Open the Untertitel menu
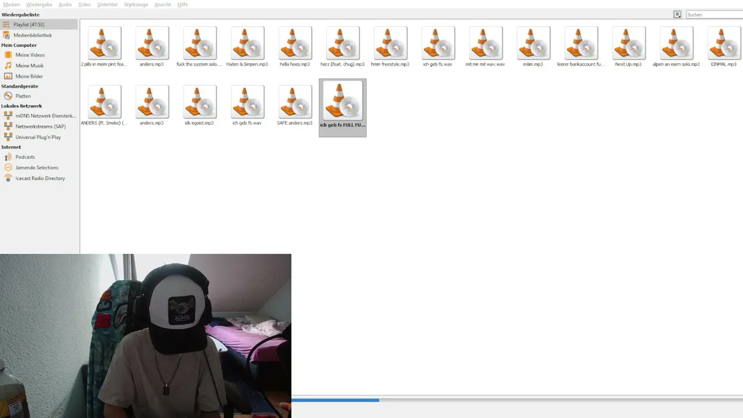Screen dimensions: 743x418 (107, 5)
